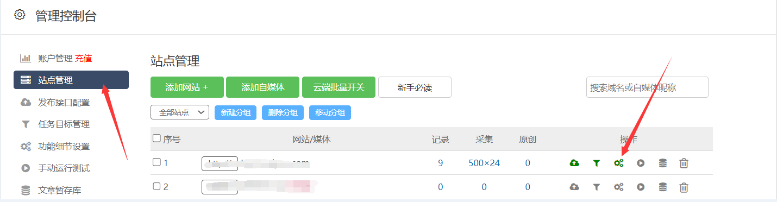Click the green cloud upload icon in row 1

[x=574, y=163]
